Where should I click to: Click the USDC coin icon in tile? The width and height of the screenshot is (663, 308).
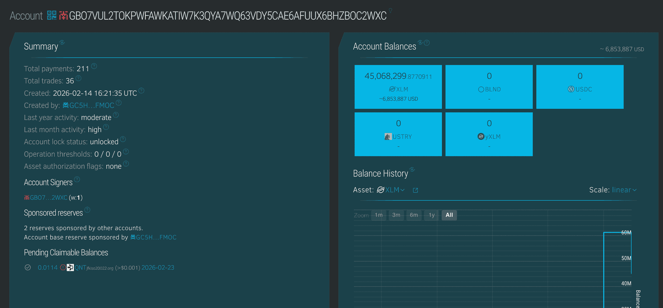click(x=571, y=89)
